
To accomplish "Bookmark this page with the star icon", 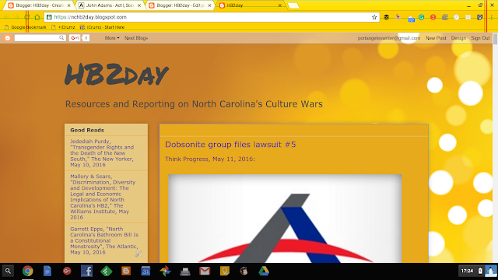I will pos(374,17).
